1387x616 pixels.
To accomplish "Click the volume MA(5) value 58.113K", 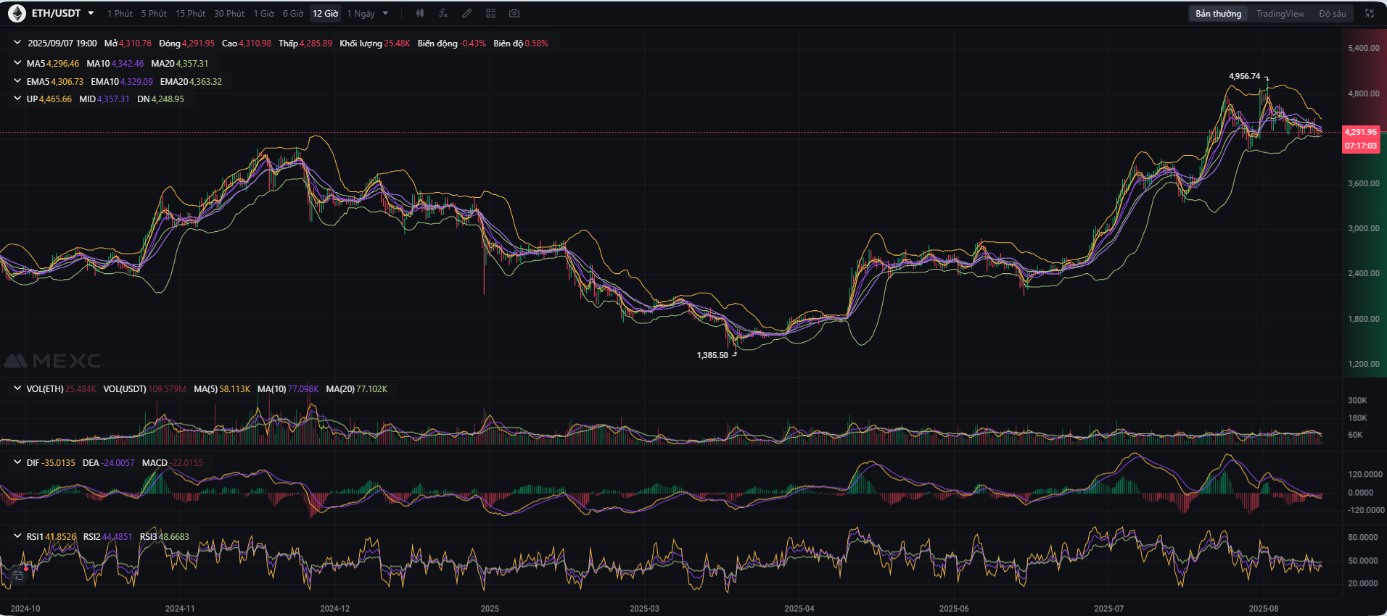I will [x=234, y=388].
